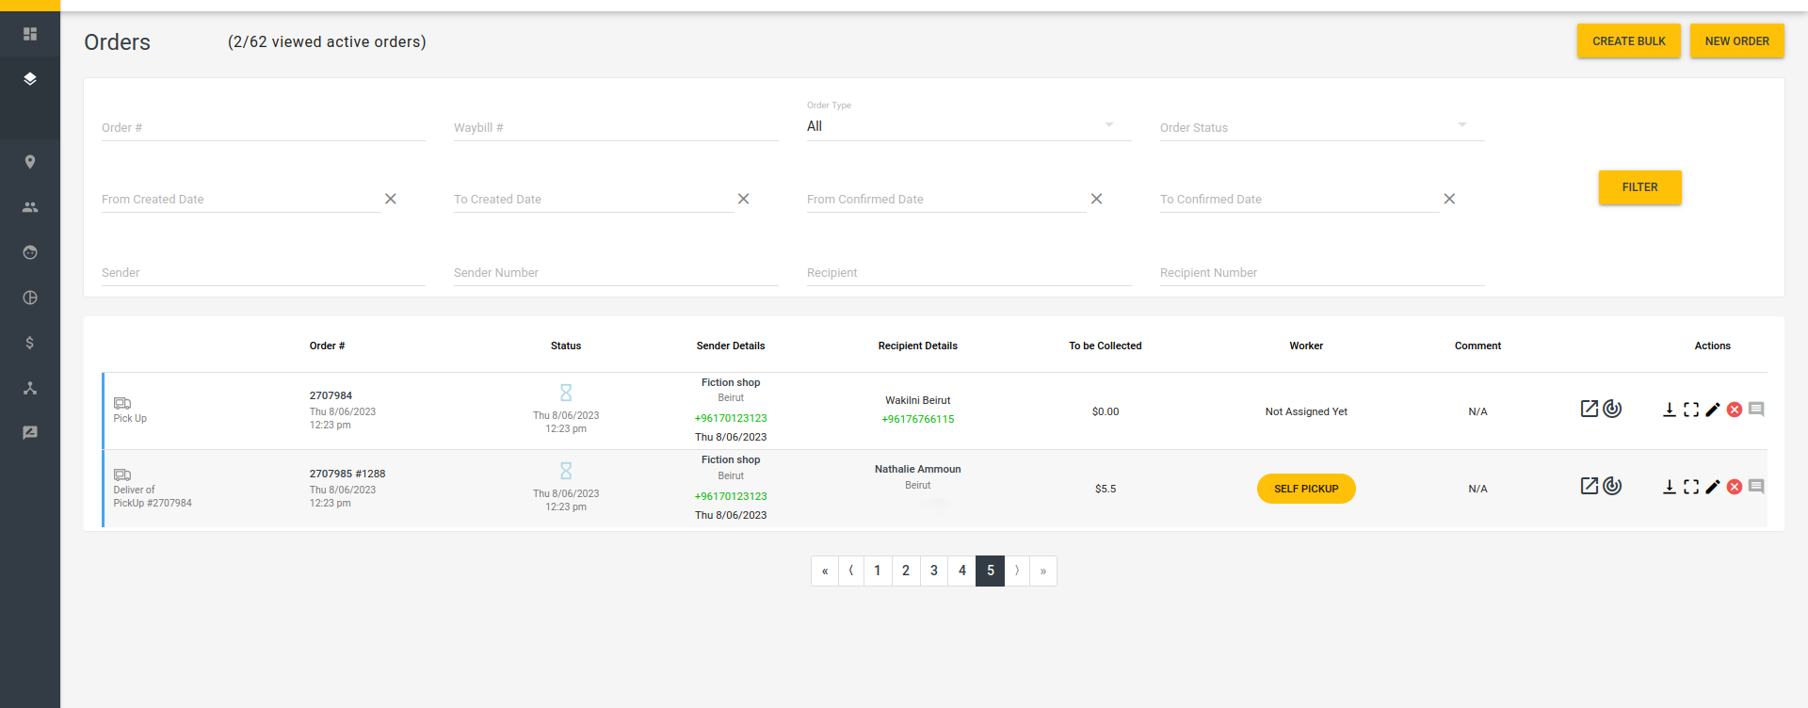Viewport: 1808px width, 708px height.
Task: Click the pie chart sidebar icon
Action: pyautogui.click(x=30, y=298)
